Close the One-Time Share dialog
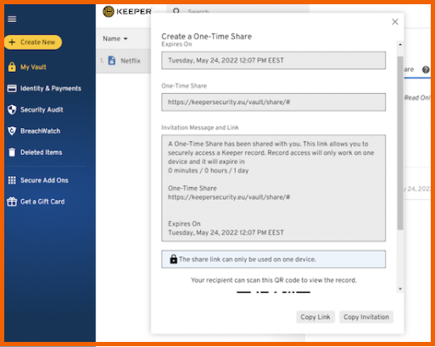The width and height of the screenshot is (435, 347). pyautogui.click(x=395, y=22)
